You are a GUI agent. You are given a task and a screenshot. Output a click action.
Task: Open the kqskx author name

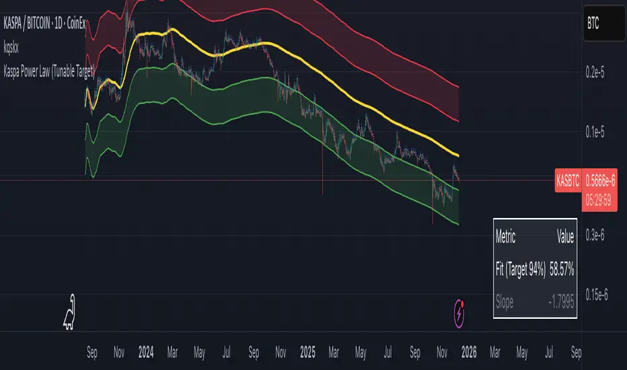coord(11,48)
